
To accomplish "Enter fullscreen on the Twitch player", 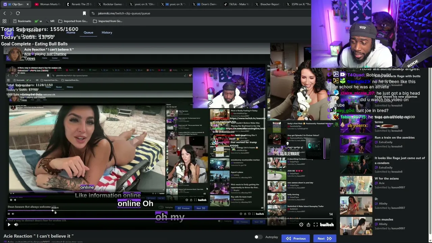I will (x=316, y=224).
